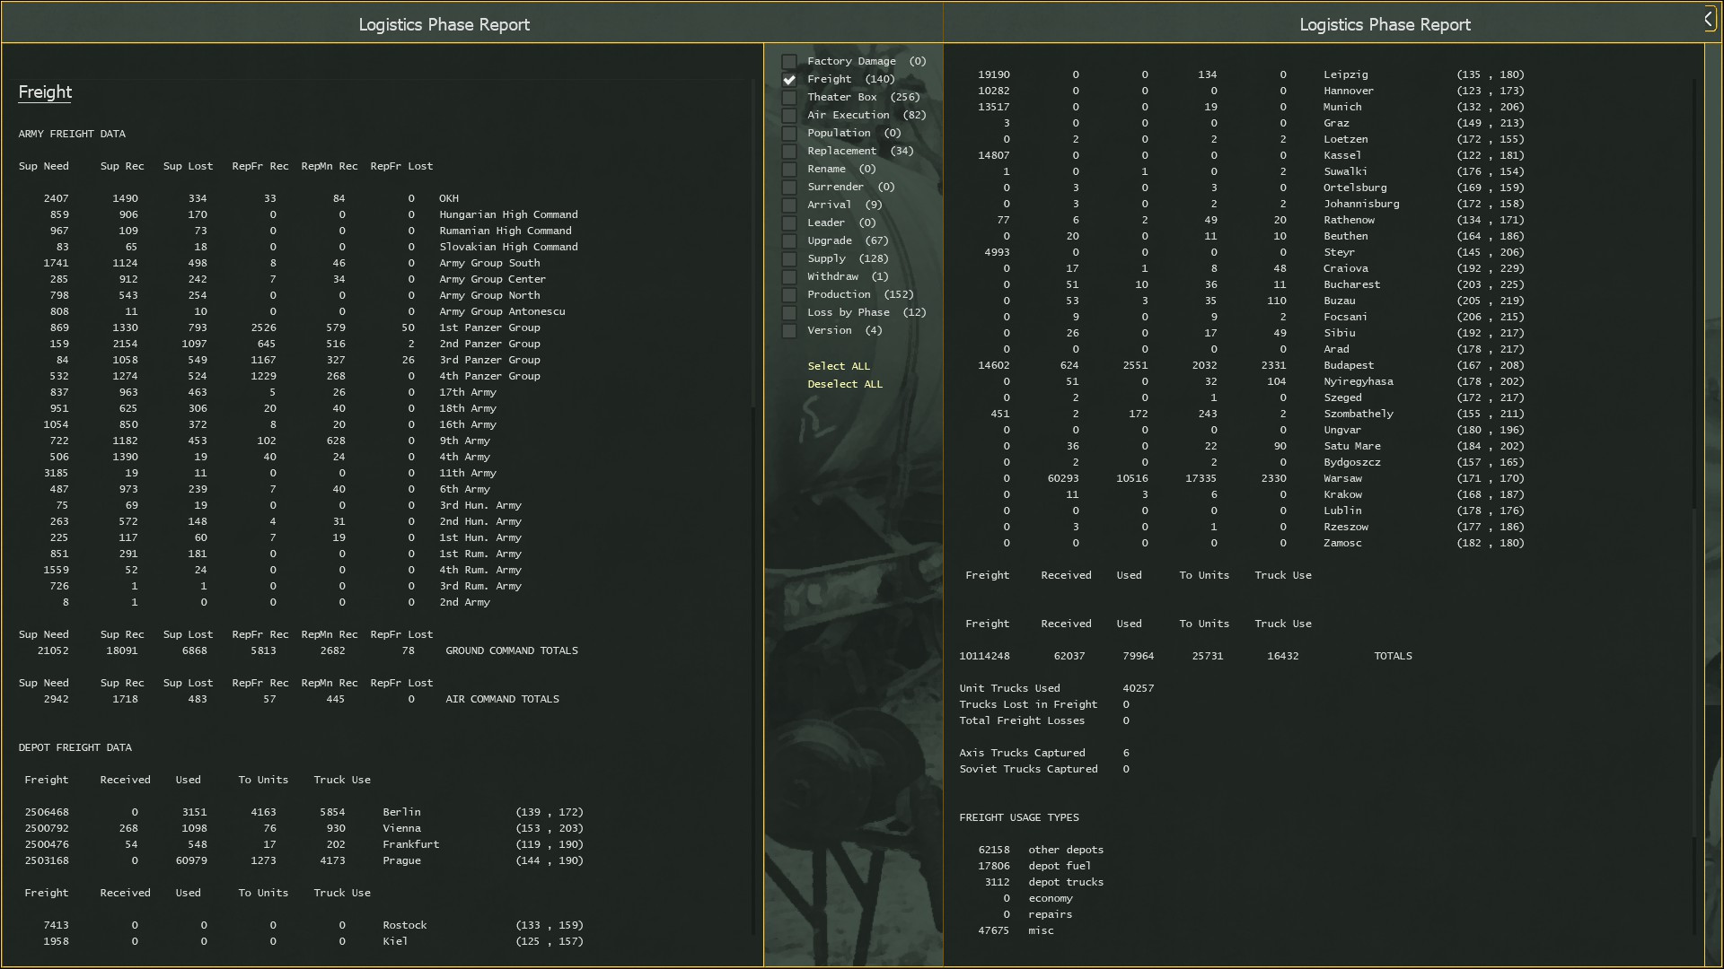Click AIR COMMAND TOTALS label
Image resolution: width=1724 pixels, height=969 pixels.
[502, 699]
